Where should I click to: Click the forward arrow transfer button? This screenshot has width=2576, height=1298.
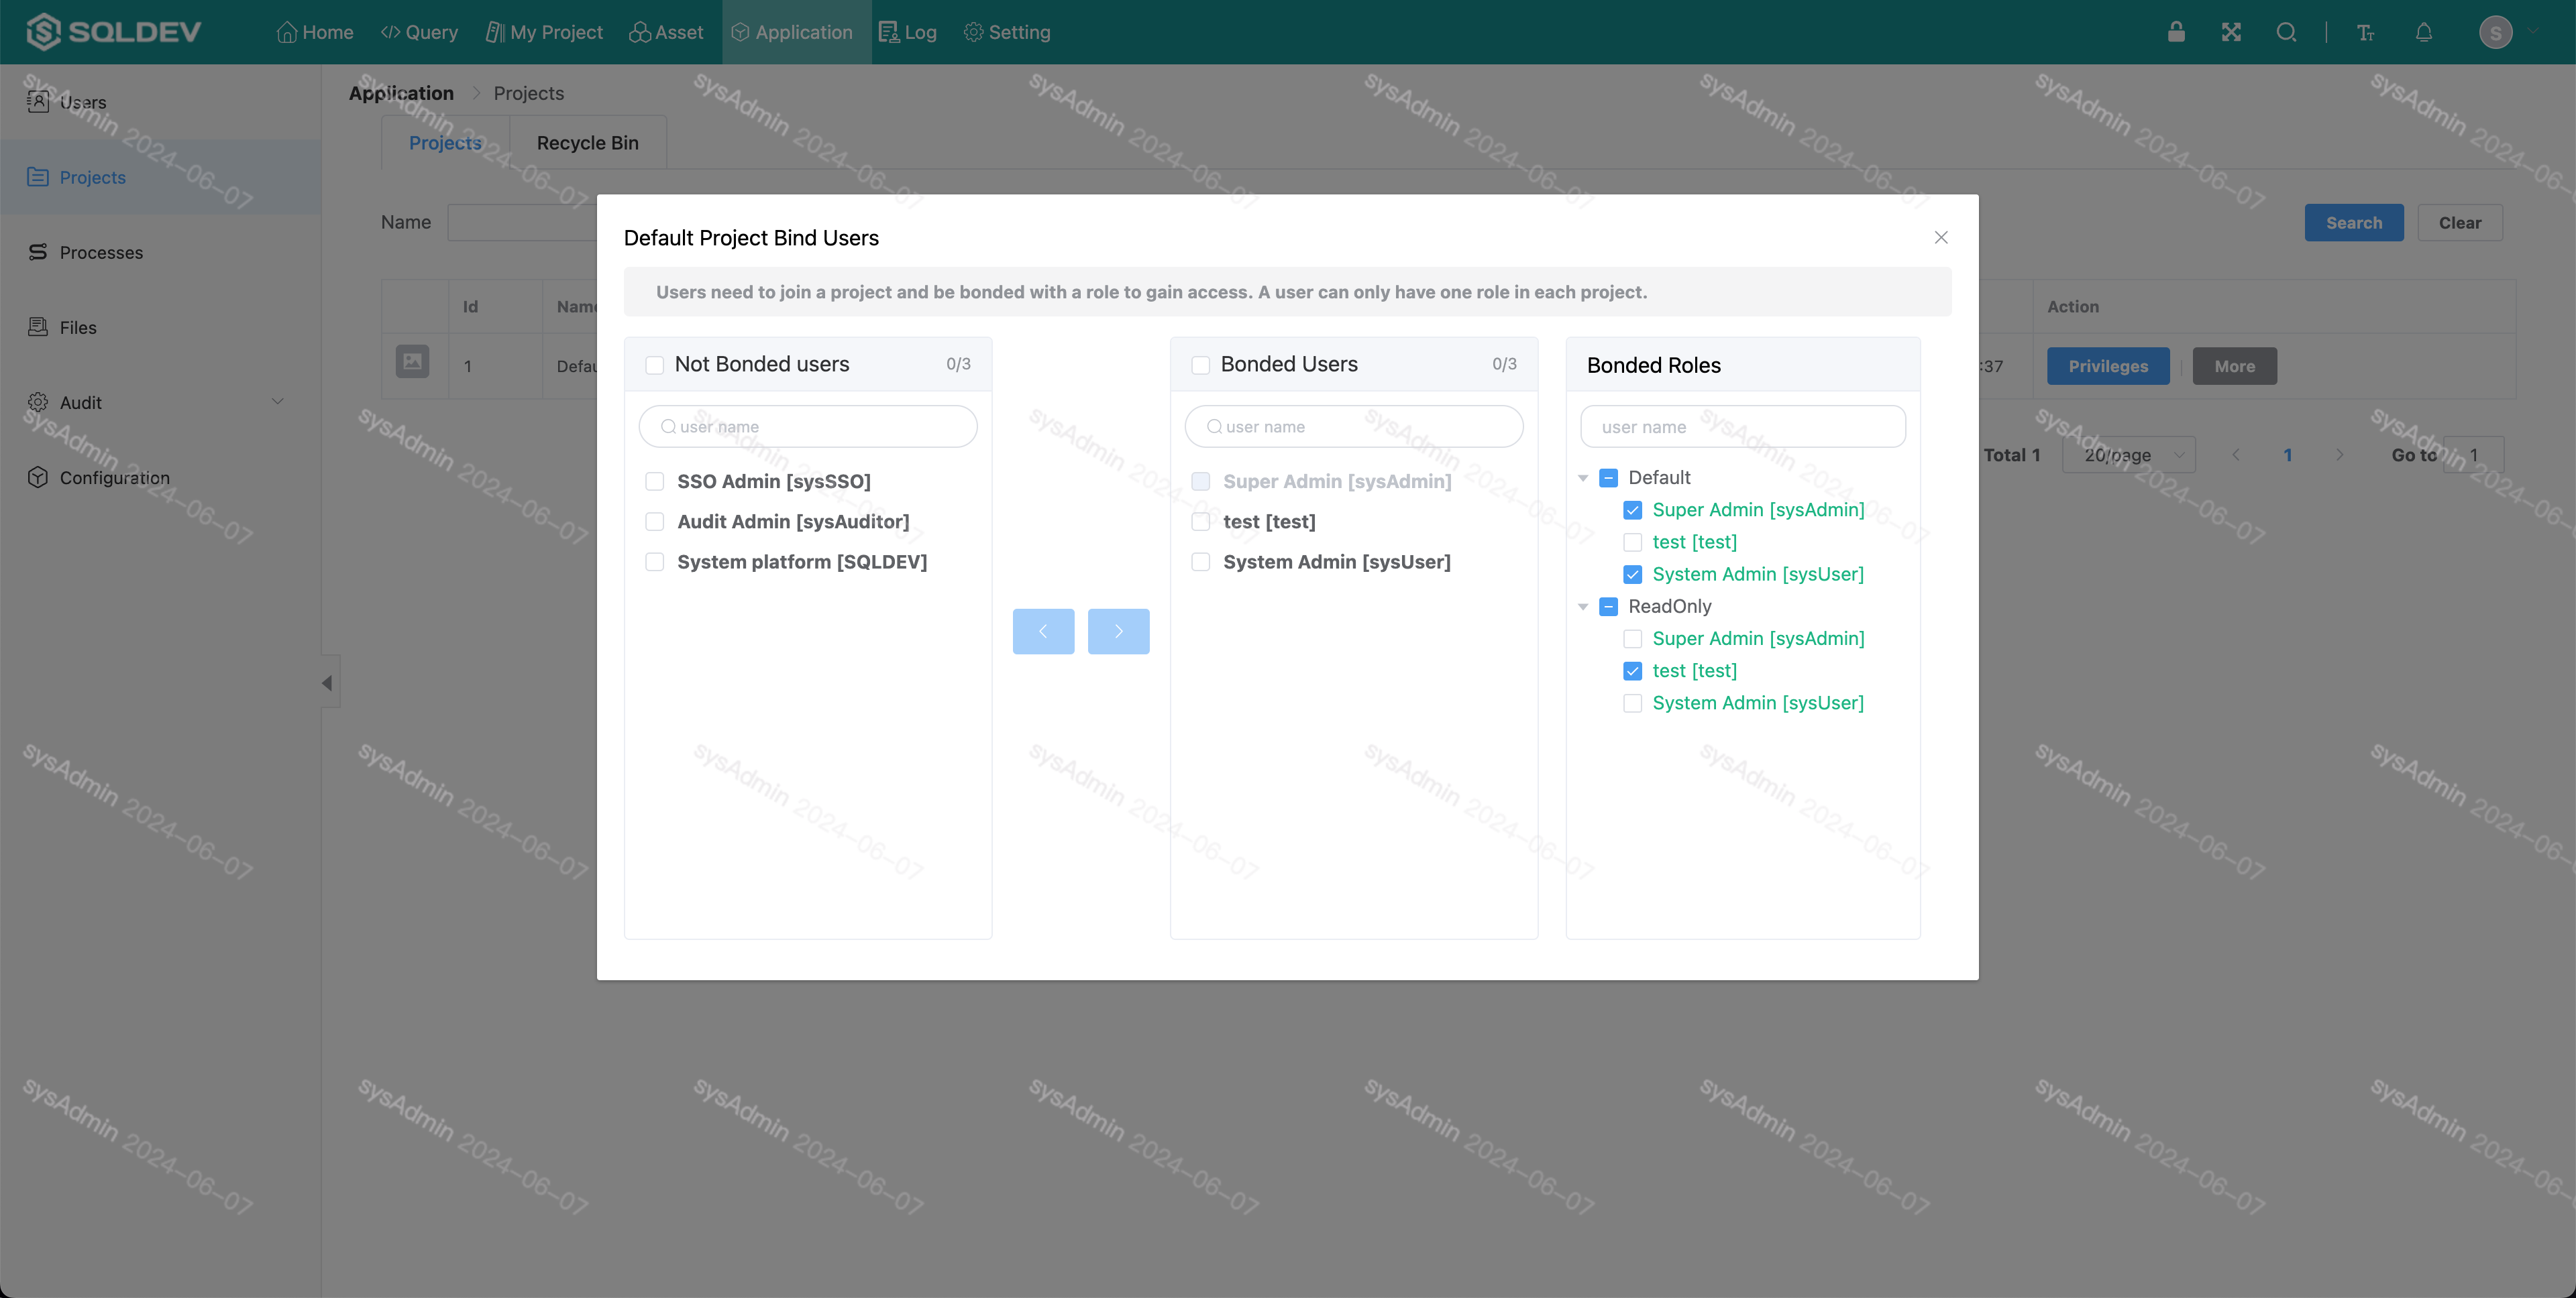[1118, 631]
